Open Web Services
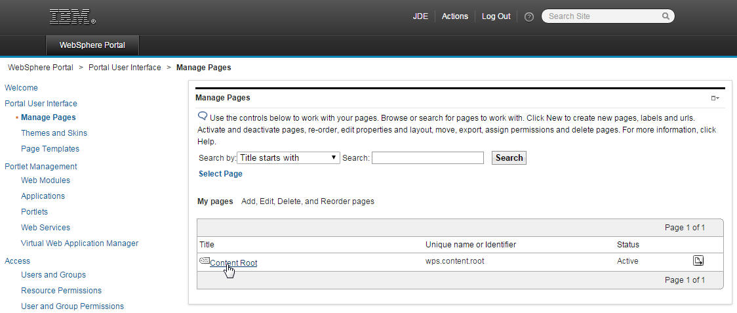 pyautogui.click(x=46, y=227)
